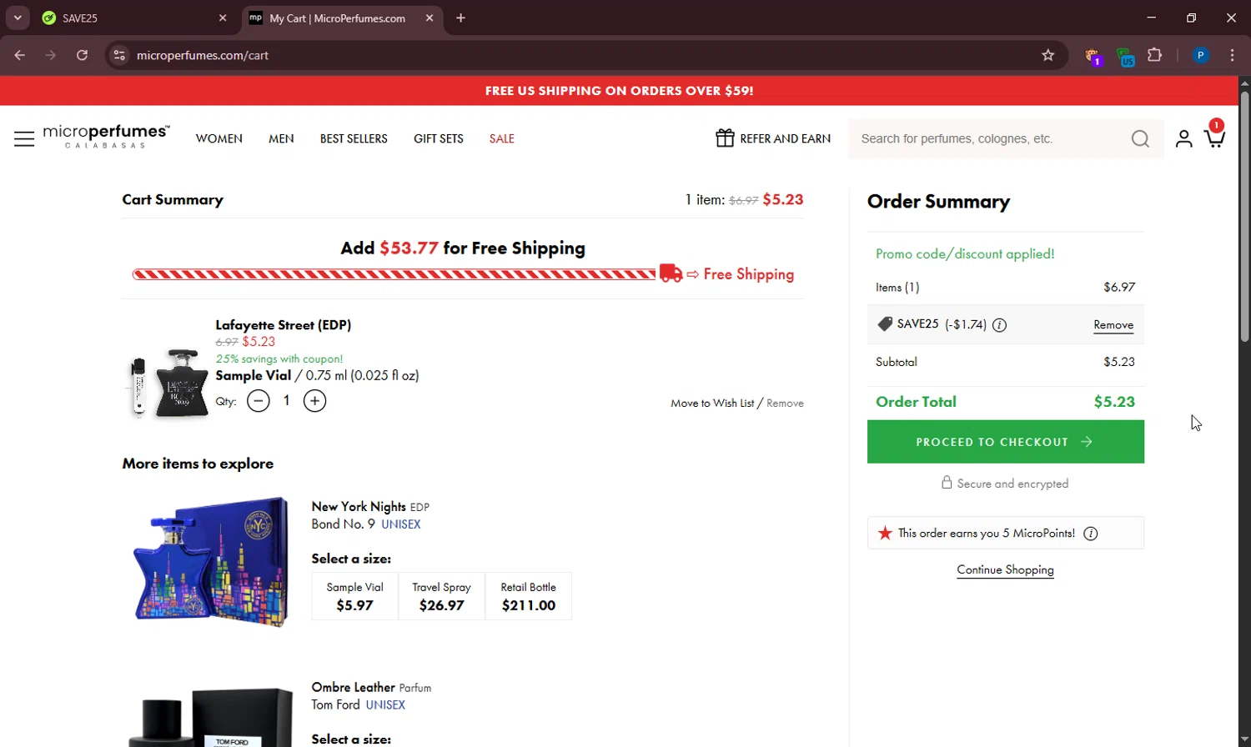Select New York Nights Sample Vial size

pos(355,596)
